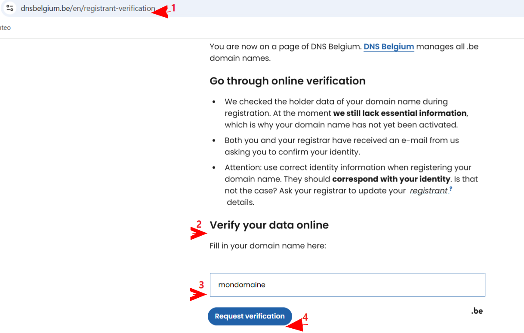Screen dimensions: 524x333
Task: Click the question mark beside registrant
Action: pyautogui.click(x=451, y=188)
